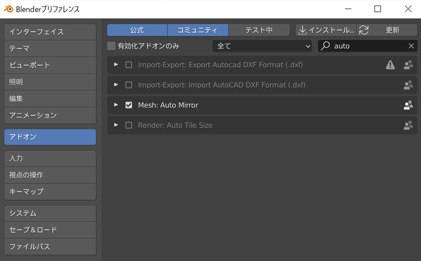The height and width of the screenshot is (261, 421).
Task: Click the magnifier icon in search field
Action: click(325, 46)
